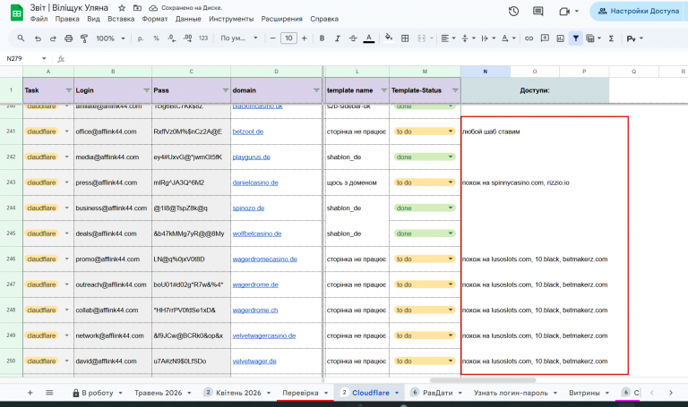The height and width of the screenshot is (407, 688).
Task: Open the fill color bucket
Action: pyautogui.click(x=389, y=38)
